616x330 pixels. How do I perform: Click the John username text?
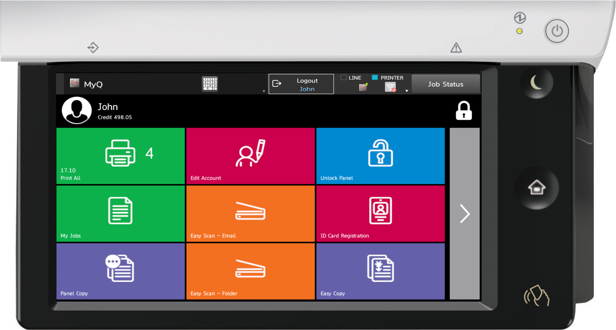[108, 107]
